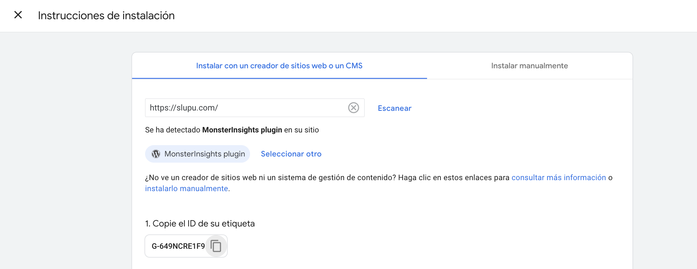The width and height of the screenshot is (697, 269).
Task: Select the Instalar con un creador de sitios web tab
Action: [279, 66]
